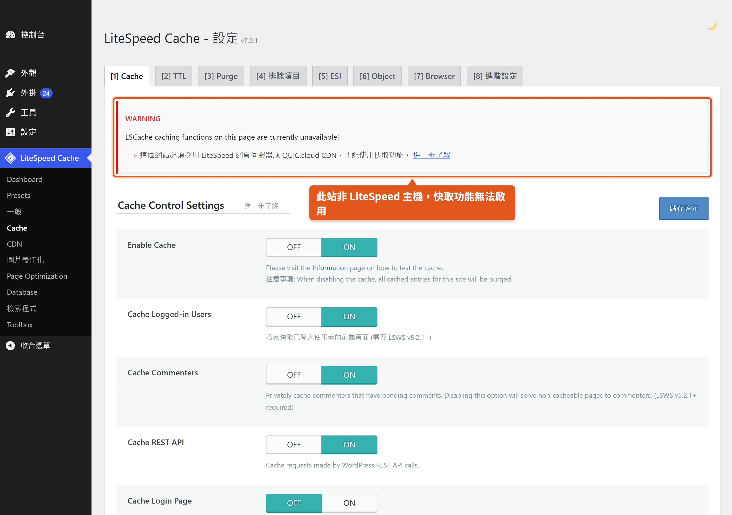Turn Cache Commenters OFF
This screenshot has height=515, width=732.
coord(294,375)
